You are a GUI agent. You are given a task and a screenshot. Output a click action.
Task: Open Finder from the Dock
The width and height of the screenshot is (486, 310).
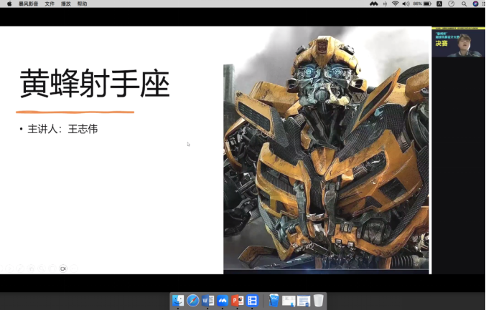[x=178, y=301]
